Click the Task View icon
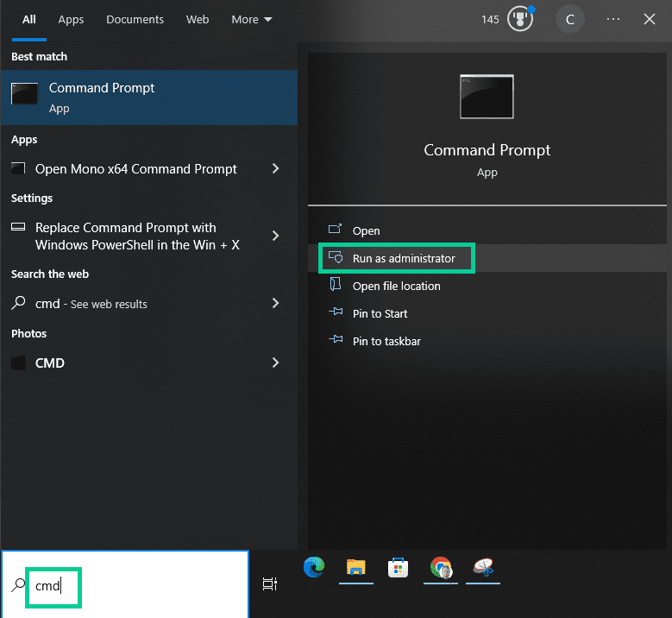The width and height of the screenshot is (672, 618). [x=270, y=584]
